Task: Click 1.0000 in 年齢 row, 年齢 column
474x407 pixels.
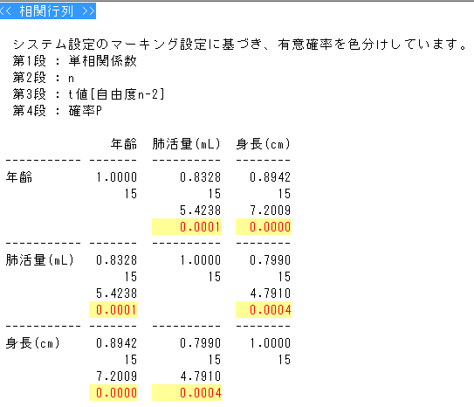Action: (x=117, y=177)
